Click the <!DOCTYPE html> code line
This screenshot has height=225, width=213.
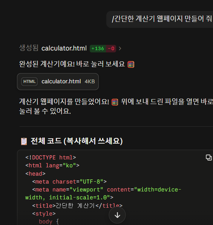51,158
